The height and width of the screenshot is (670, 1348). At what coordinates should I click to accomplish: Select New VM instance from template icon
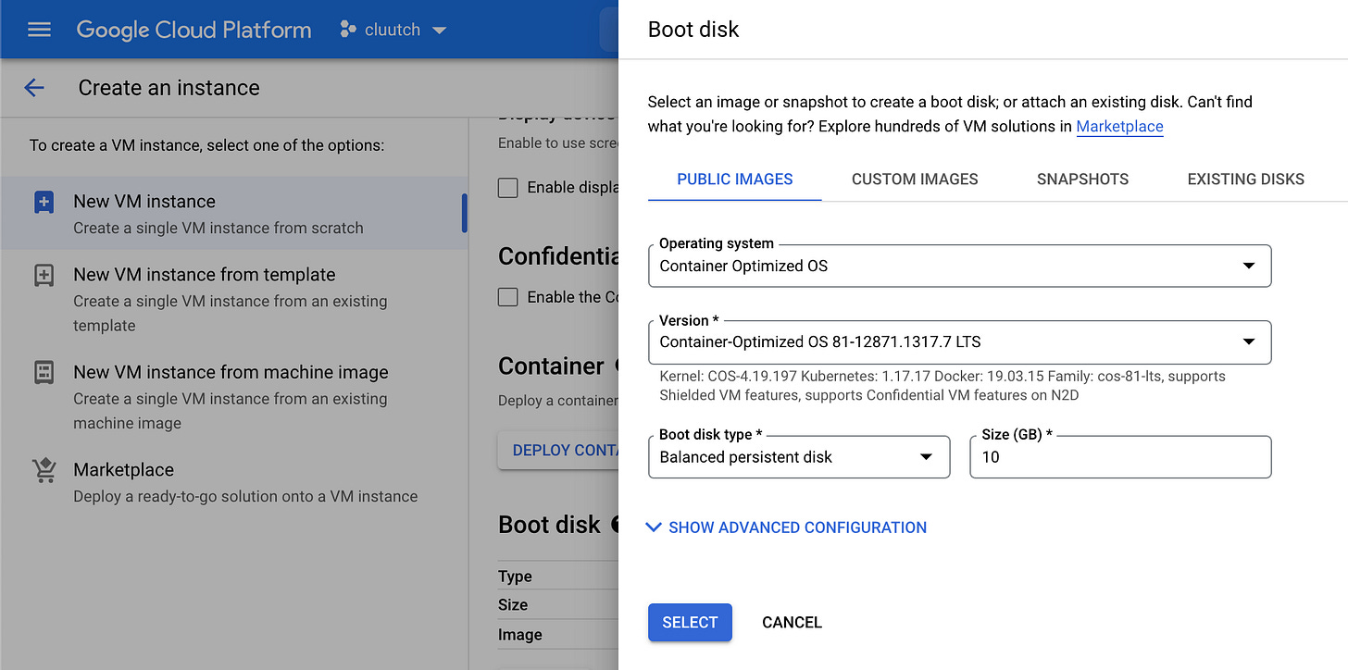44,275
